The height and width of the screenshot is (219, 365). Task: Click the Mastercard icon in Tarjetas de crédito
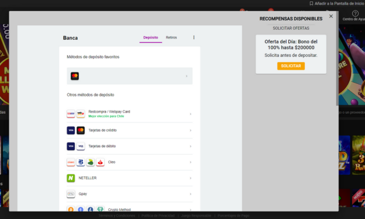pos(81,130)
